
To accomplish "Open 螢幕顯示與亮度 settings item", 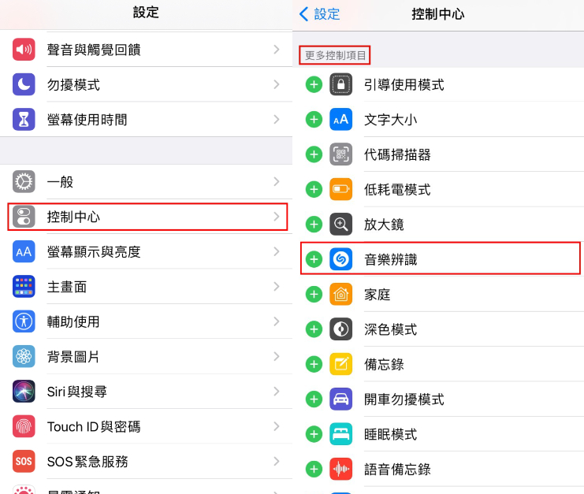I will pos(146,251).
